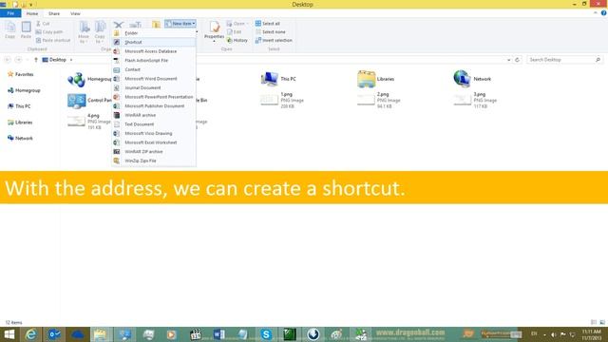This screenshot has width=608, height=342.
Task: Open Internet Explorer from taskbar
Action: tap(31, 334)
